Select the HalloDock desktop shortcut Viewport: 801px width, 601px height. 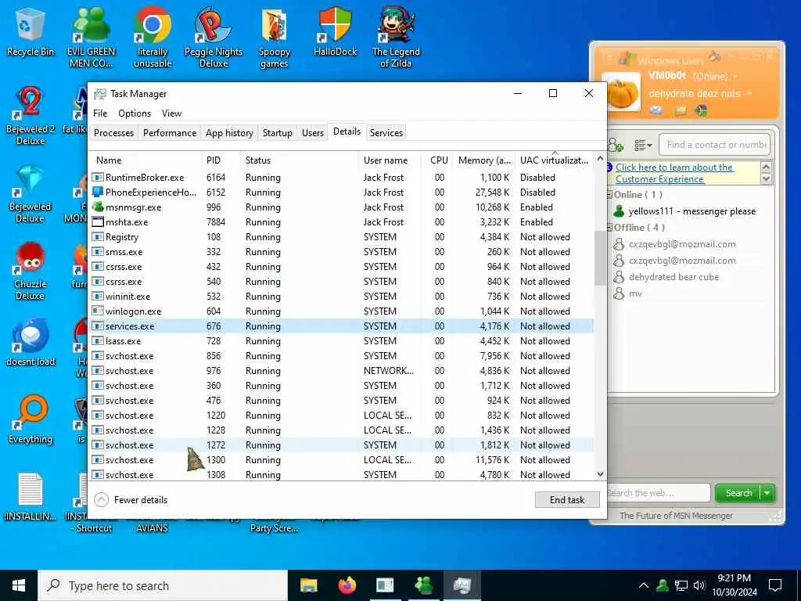pos(335,32)
